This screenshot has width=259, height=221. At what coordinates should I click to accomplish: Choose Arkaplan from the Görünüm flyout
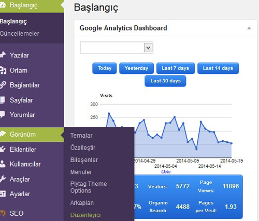[82, 203]
